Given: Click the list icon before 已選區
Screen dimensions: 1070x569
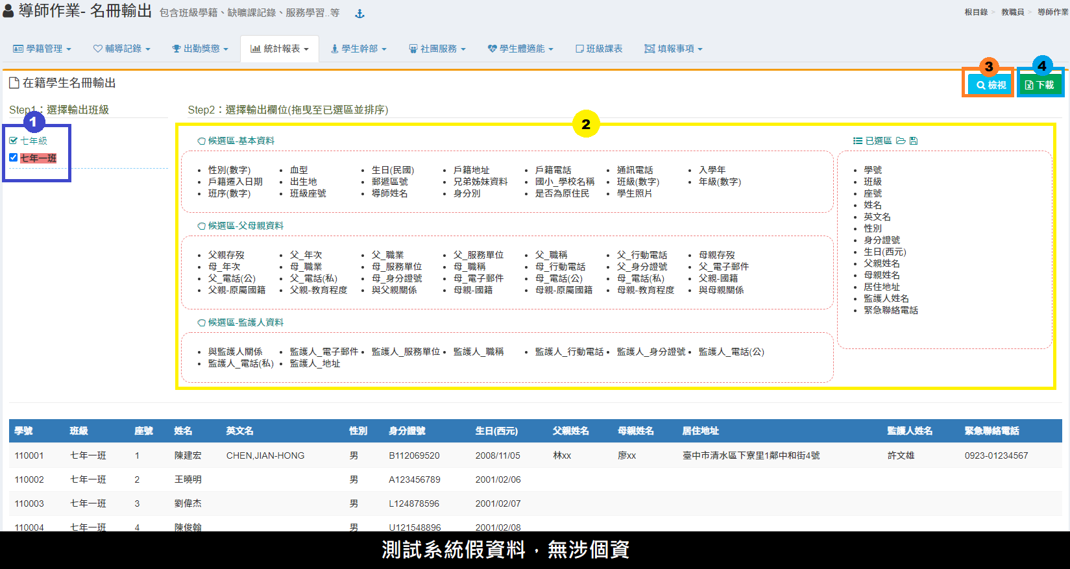Looking at the screenshot, I should pyautogui.click(x=858, y=141).
